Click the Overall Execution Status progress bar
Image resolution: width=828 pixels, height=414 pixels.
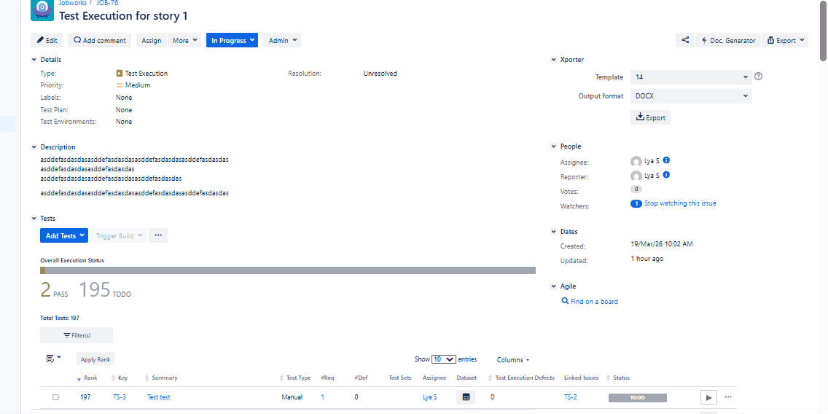click(x=288, y=270)
